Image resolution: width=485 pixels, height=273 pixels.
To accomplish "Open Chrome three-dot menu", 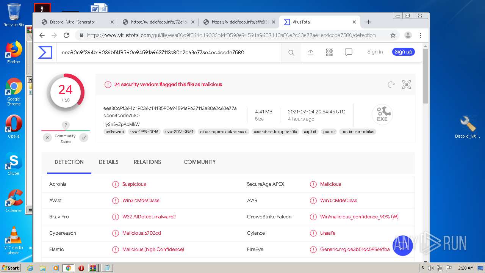I will click(x=420, y=35).
